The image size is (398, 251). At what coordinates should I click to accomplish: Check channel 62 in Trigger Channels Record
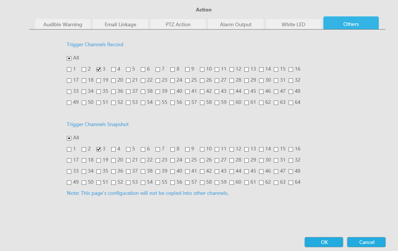(x=261, y=103)
